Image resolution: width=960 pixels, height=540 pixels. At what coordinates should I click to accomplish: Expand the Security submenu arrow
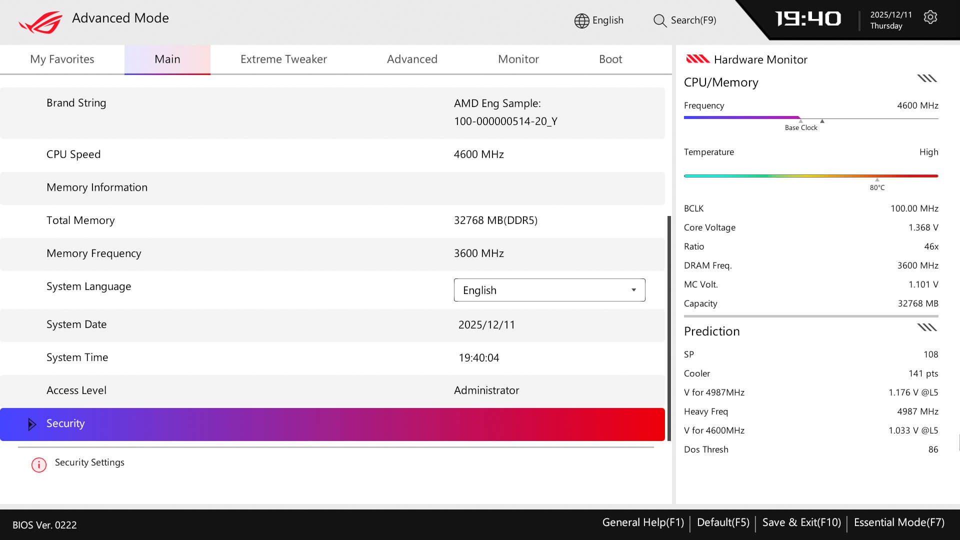point(32,424)
